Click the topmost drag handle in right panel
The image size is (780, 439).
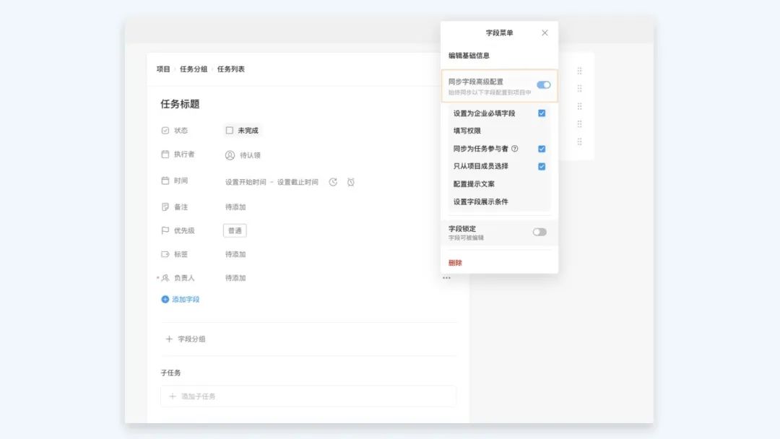579,71
